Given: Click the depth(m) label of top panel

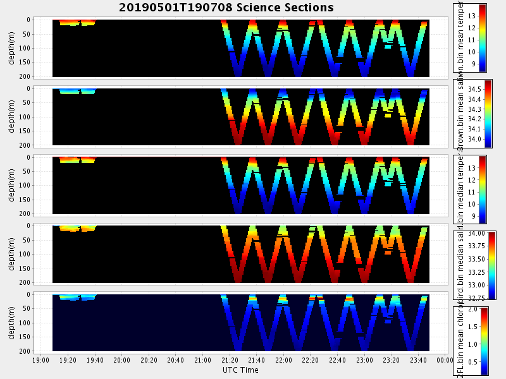Looking at the screenshot, I should (13, 48).
